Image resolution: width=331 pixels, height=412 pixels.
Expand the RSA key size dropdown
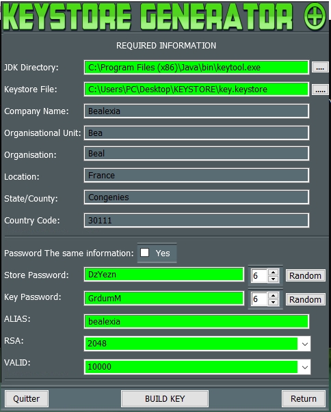coord(305,344)
